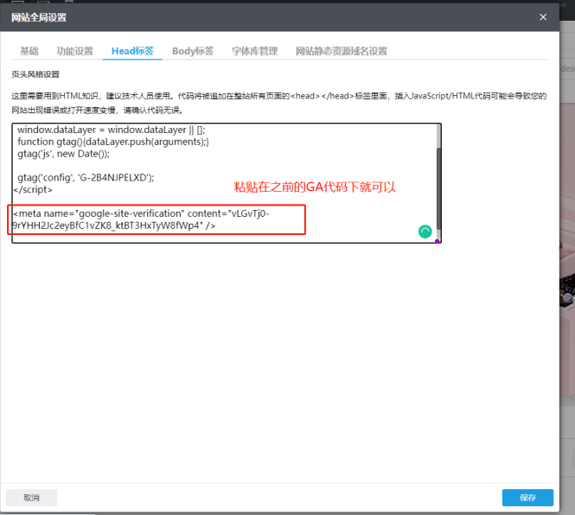Click the closing </script> tag line

coord(33,189)
